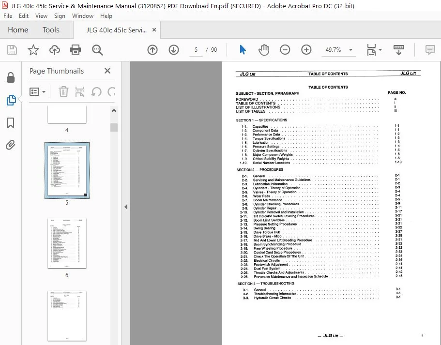Click the Save file icon
This screenshot has width=441, height=345.
pyautogui.click(x=12, y=50)
